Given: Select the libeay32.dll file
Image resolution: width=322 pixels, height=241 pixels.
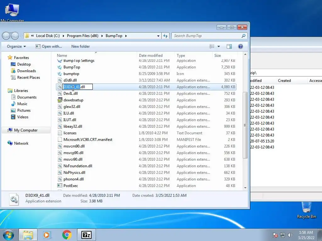Looking at the screenshot, I should click(x=73, y=126).
